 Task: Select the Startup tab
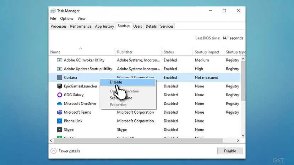pos(124,26)
